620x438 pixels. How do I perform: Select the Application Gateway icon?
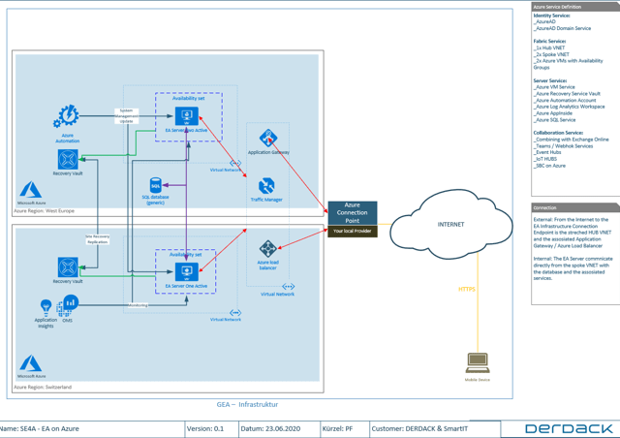pos(268,139)
